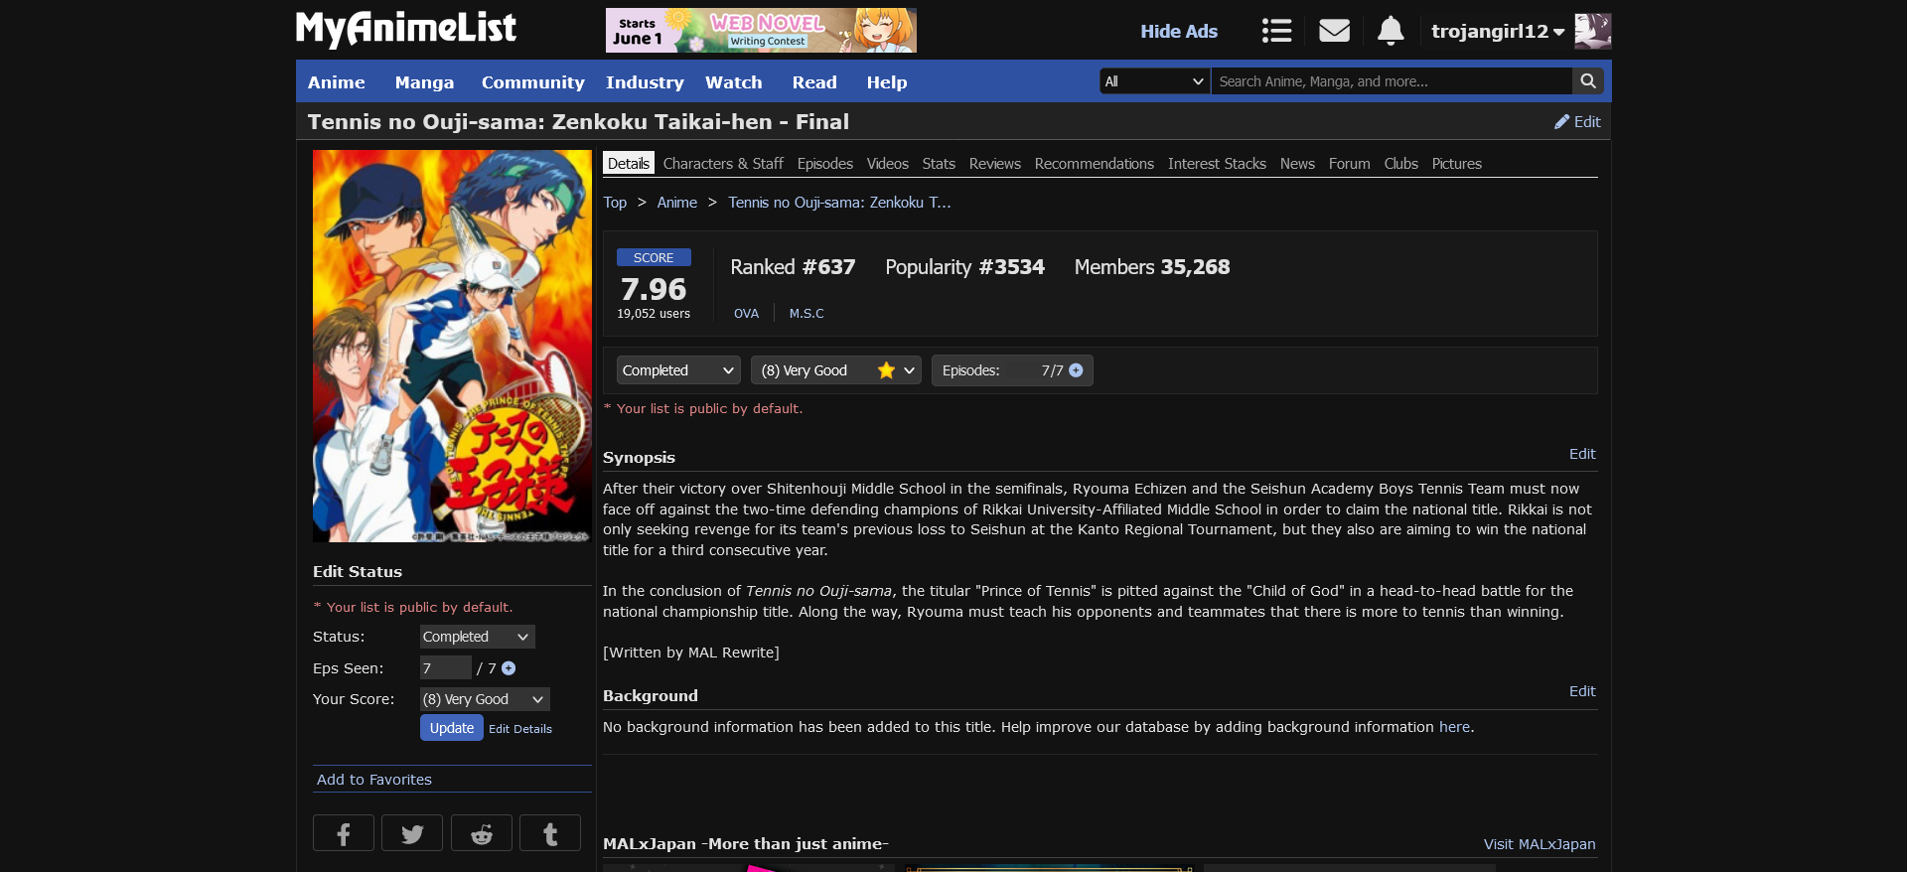Open the messages envelope icon
The height and width of the screenshot is (872, 1907).
coord(1334,31)
